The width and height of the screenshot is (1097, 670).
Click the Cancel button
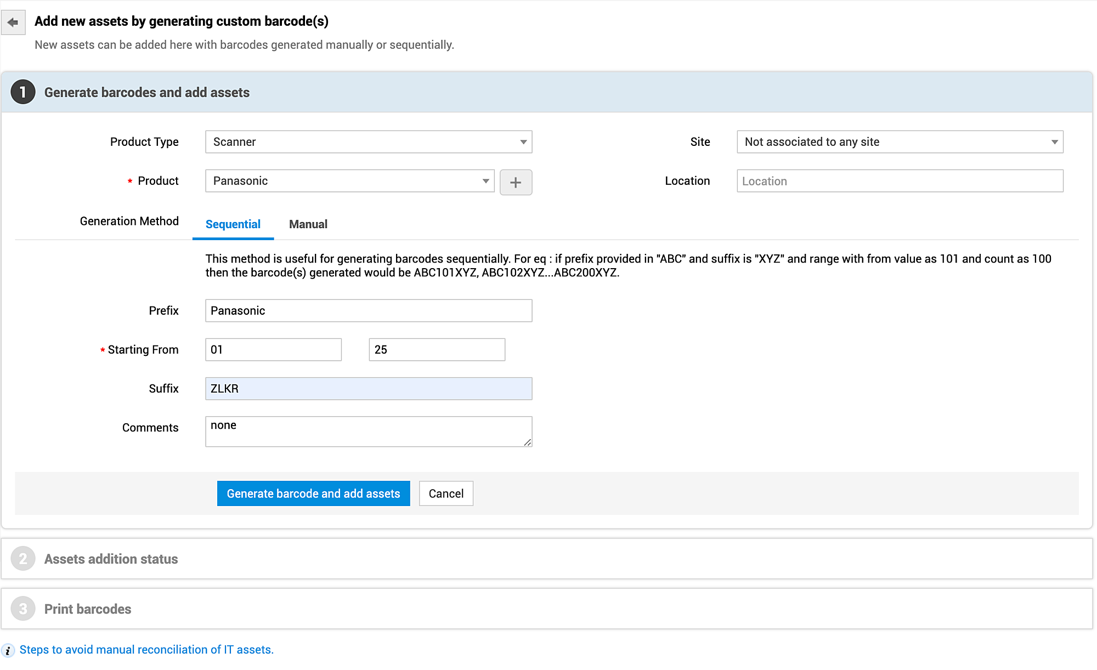click(446, 493)
